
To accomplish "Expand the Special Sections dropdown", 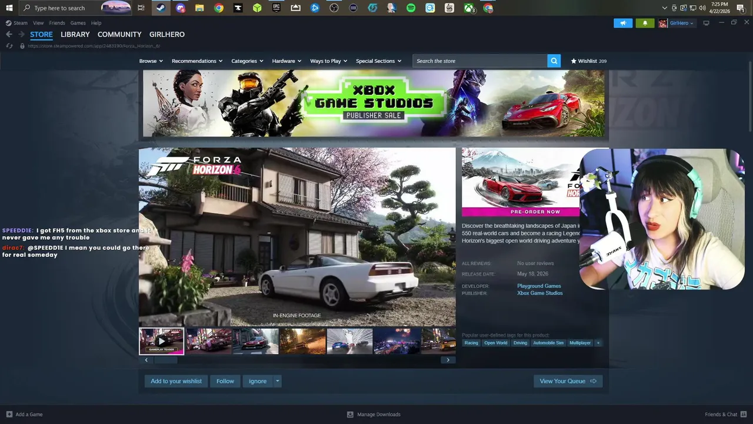I will tap(378, 61).
